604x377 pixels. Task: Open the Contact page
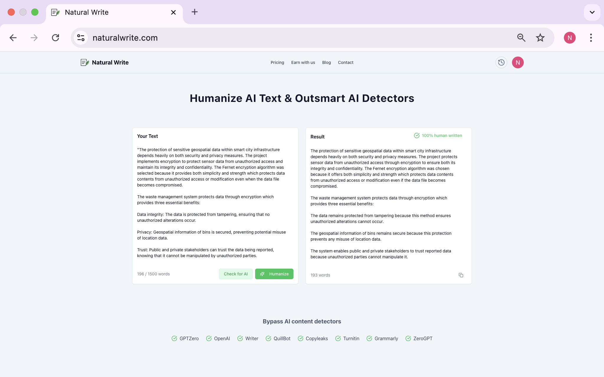346,62
